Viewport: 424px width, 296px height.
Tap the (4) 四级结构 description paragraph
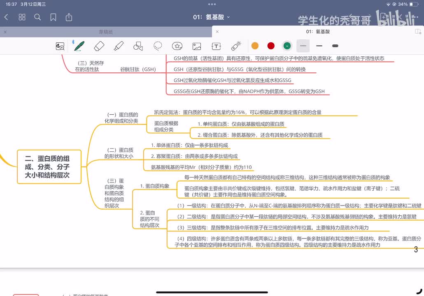[x=298, y=242]
